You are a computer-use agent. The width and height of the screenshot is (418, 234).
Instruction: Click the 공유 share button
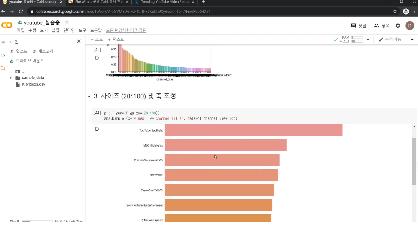[x=382, y=25]
